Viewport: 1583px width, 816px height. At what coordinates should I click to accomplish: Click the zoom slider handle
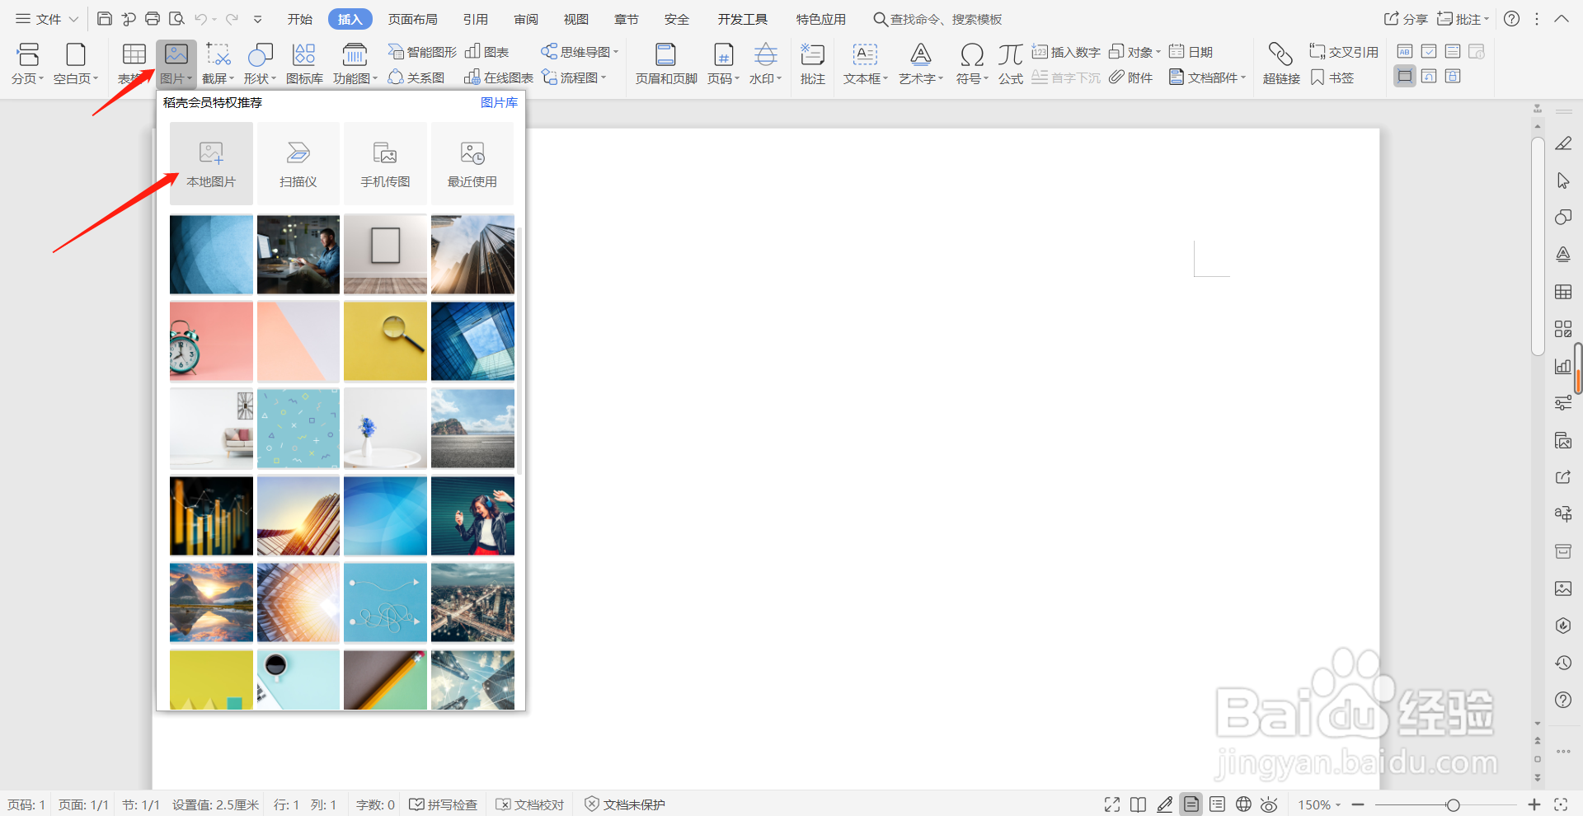1453,804
